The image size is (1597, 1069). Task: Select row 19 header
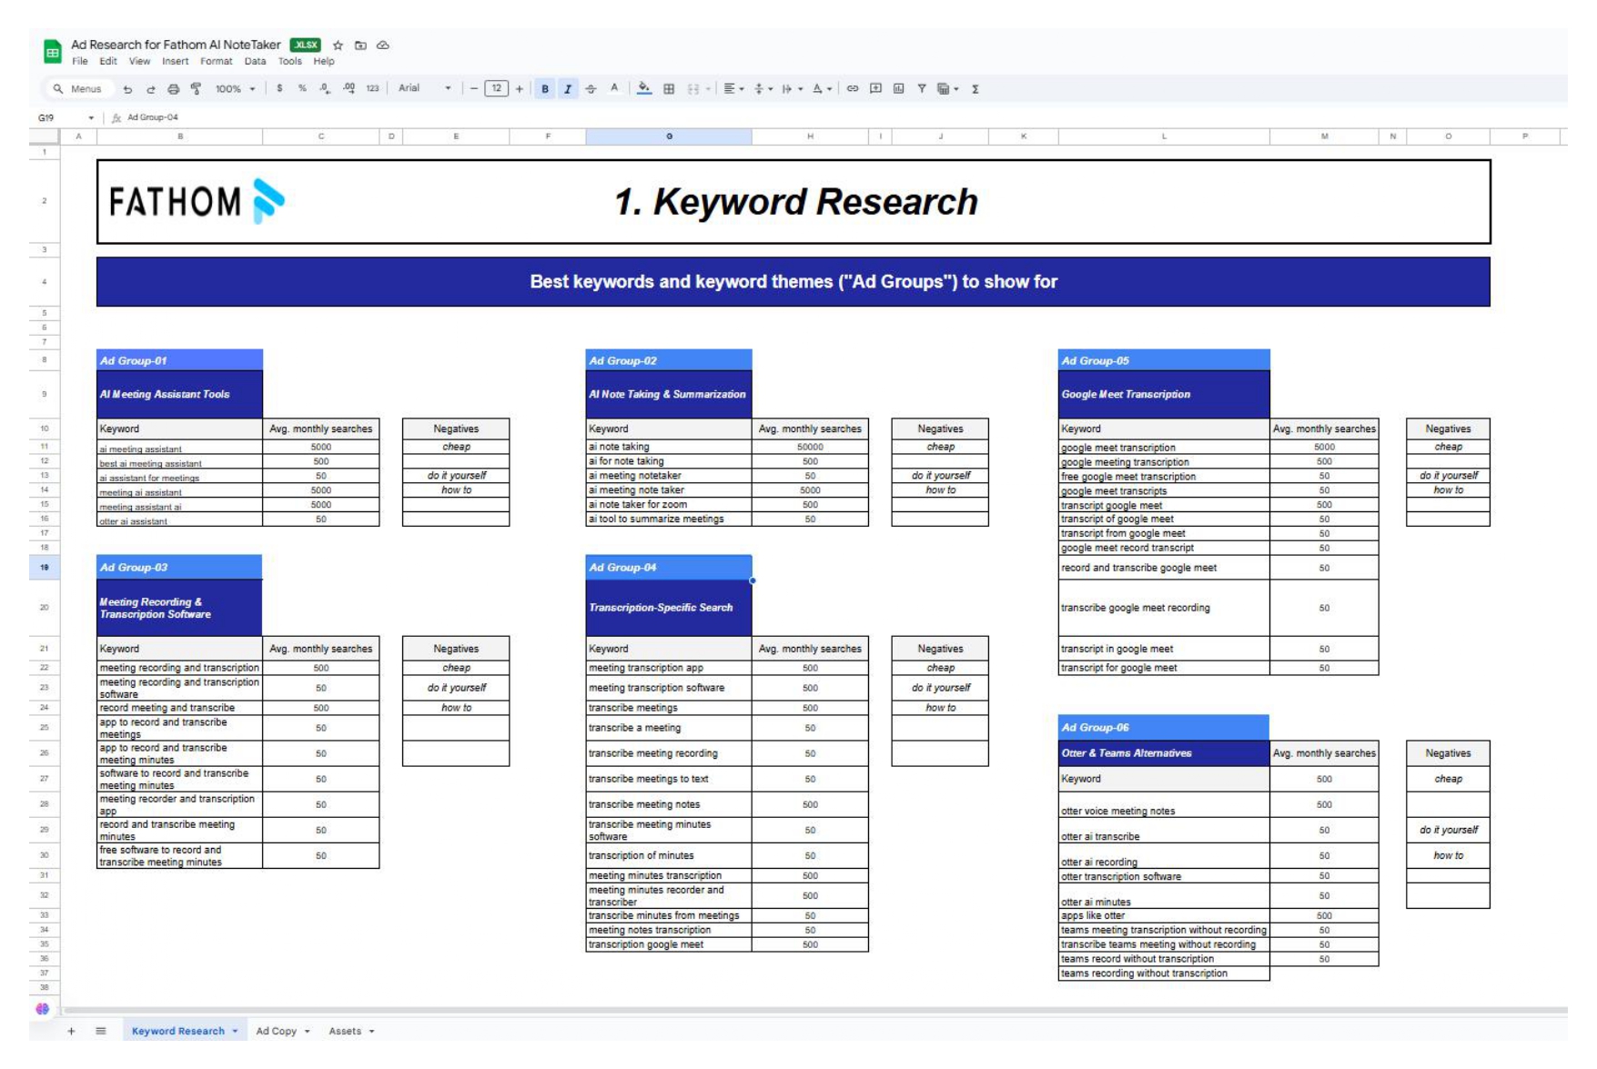coord(44,567)
